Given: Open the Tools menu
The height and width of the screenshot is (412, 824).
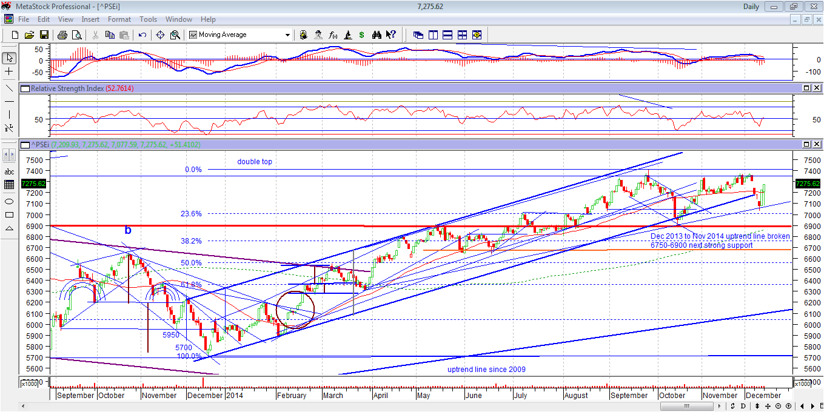Looking at the screenshot, I should click(x=149, y=19).
